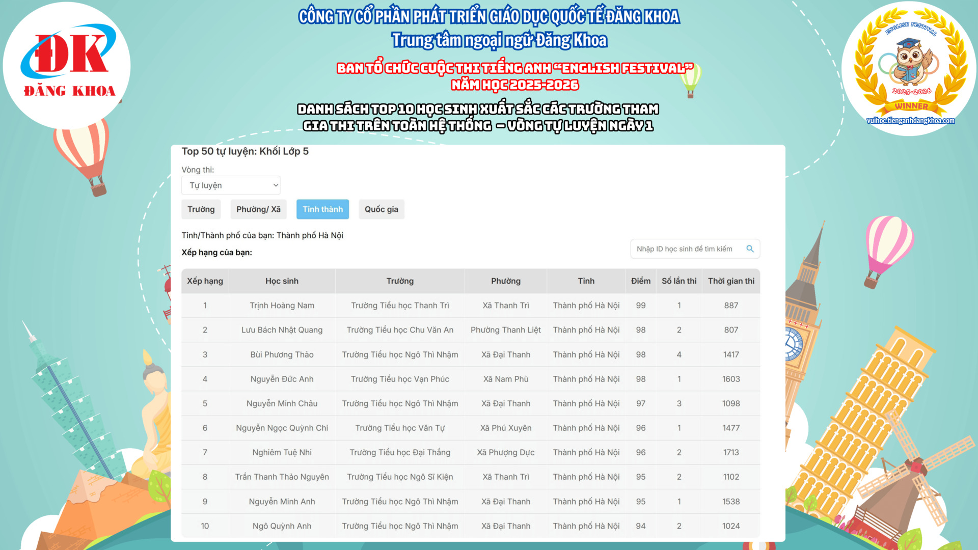978x550 pixels.
Task: Click Trường Tiểu học Vạn Phúc cell
Action: click(x=400, y=379)
